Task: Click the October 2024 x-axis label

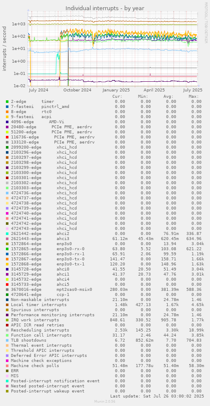Action: pyautogui.click(x=77, y=90)
